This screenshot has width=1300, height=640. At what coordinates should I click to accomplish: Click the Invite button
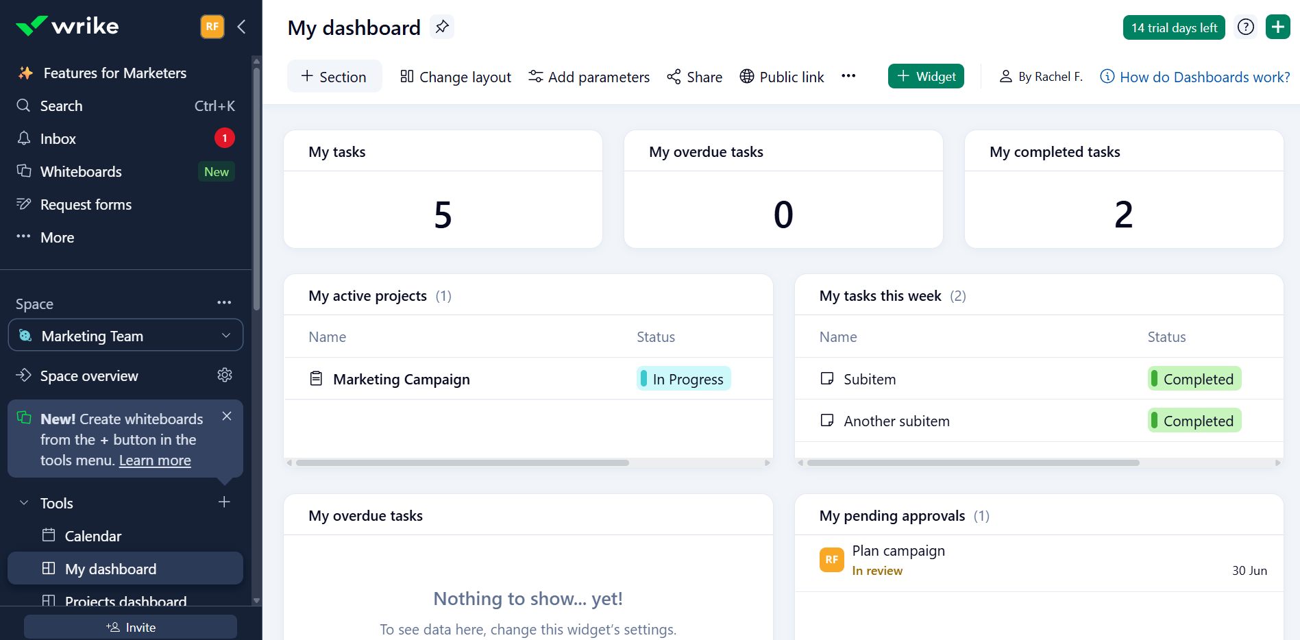pyautogui.click(x=130, y=627)
